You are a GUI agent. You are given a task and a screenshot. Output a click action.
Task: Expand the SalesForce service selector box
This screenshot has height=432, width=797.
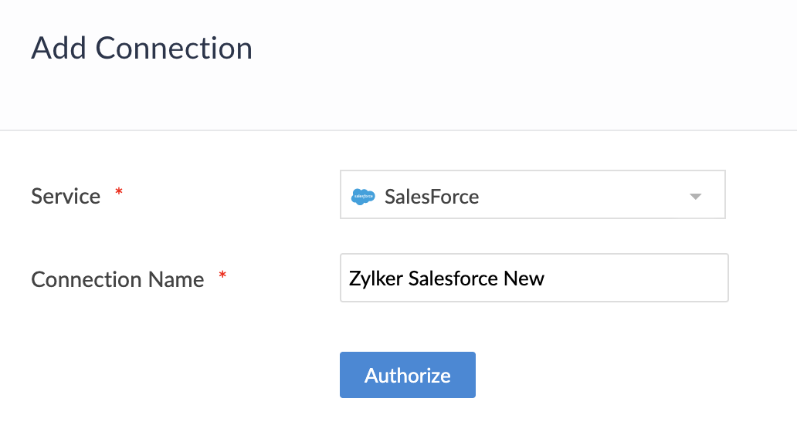point(533,194)
